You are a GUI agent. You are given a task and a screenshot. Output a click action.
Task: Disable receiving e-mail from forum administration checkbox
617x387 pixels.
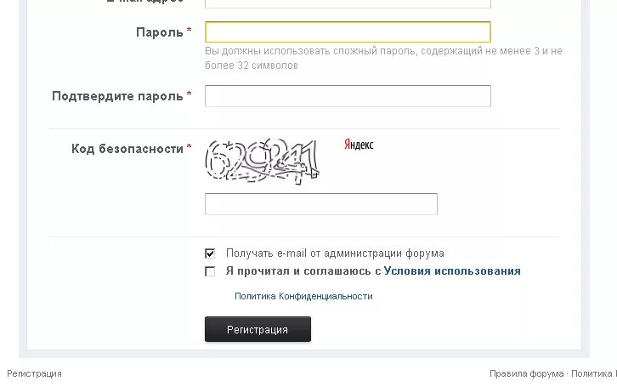[x=210, y=253]
